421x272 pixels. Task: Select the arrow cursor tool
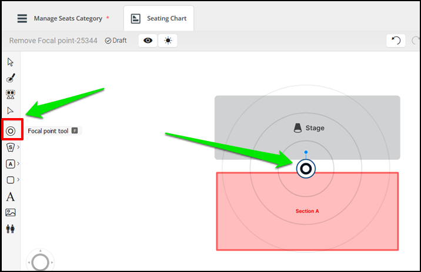click(x=10, y=62)
